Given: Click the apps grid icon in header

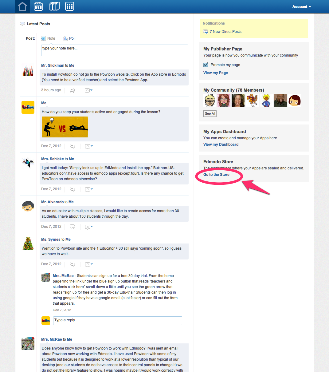Looking at the screenshot, I should point(69,6).
